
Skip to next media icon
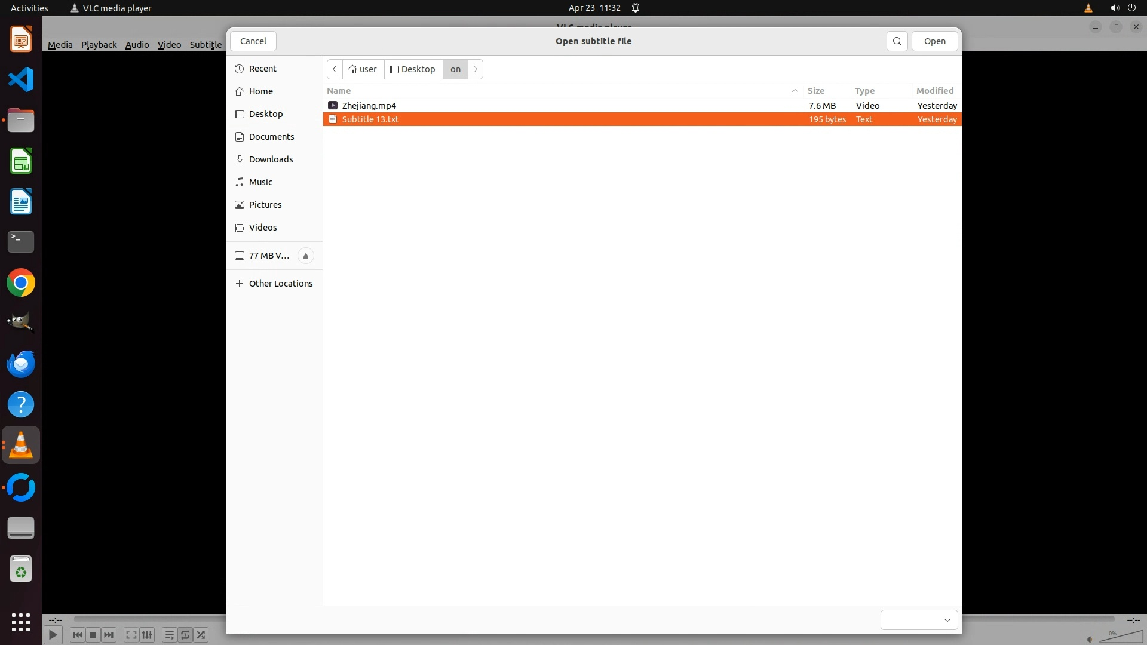[109, 635]
